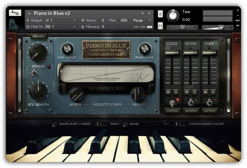Viewport: 247px width, 168px height.
Task: Click the PEDAL NOISE knob
Action: coord(145,49)
